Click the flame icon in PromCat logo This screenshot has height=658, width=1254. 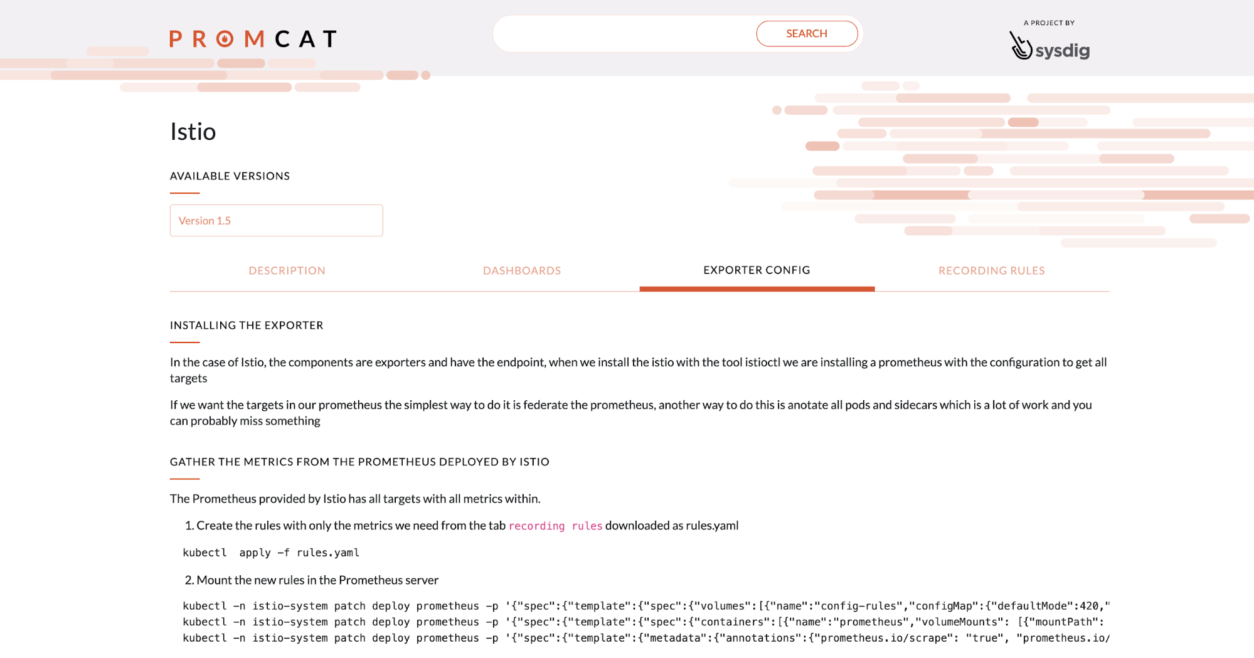pos(225,39)
